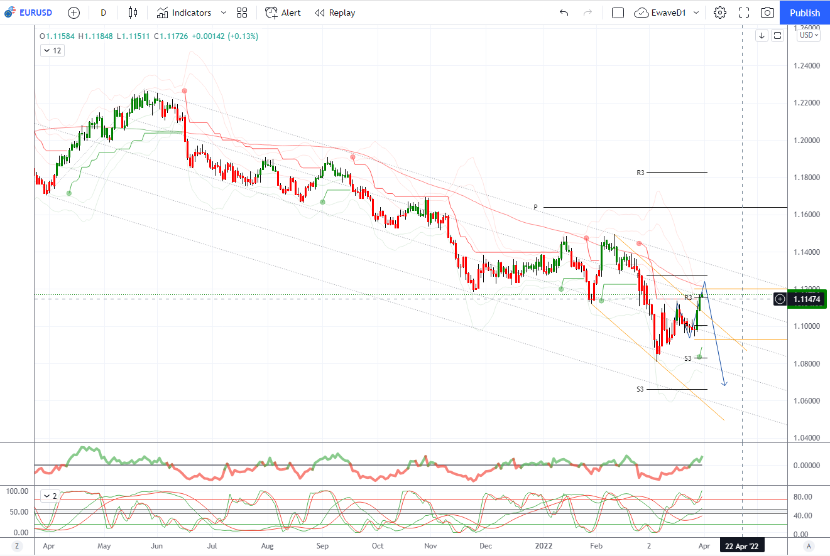Open the indicator templates grid icon
Image resolution: width=830 pixels, height=556 pixels.
click(242, 13)
